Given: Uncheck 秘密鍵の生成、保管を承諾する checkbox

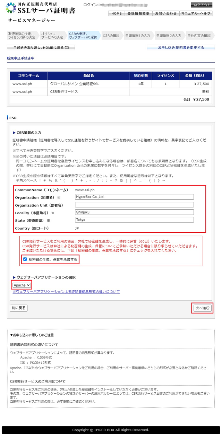Looking at the screenshot, I should tap(25, 259).
